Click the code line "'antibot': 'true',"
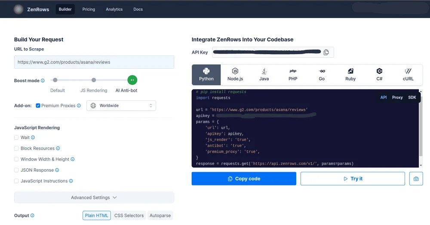The image size is (430, 225). pyautogui.click(x=225, y=146)
